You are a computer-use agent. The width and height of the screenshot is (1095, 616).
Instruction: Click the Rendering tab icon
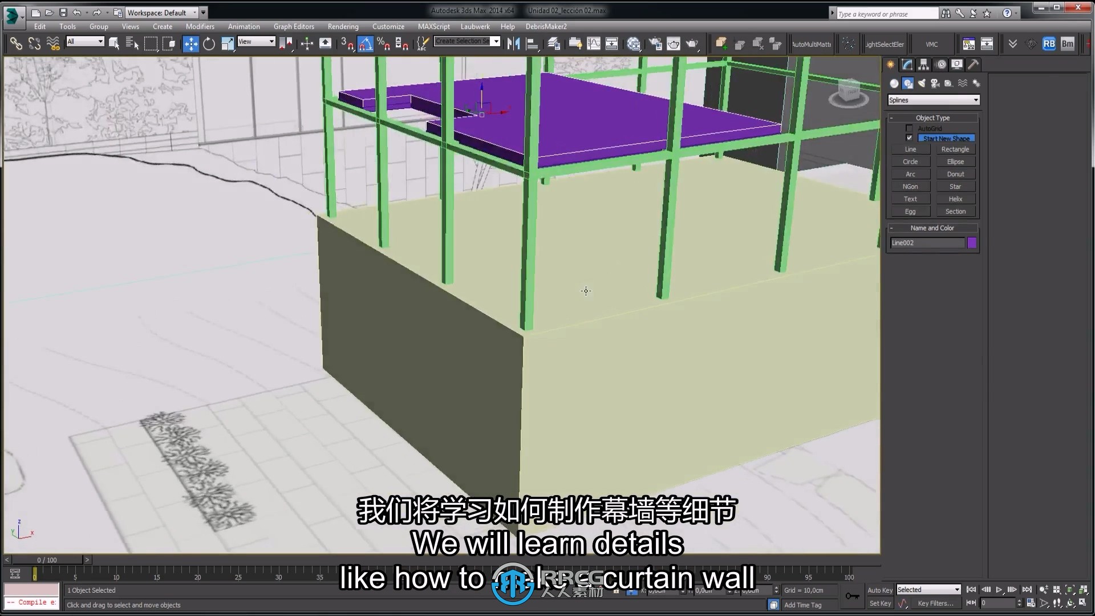pyautogui.click(x=342, y=27)
